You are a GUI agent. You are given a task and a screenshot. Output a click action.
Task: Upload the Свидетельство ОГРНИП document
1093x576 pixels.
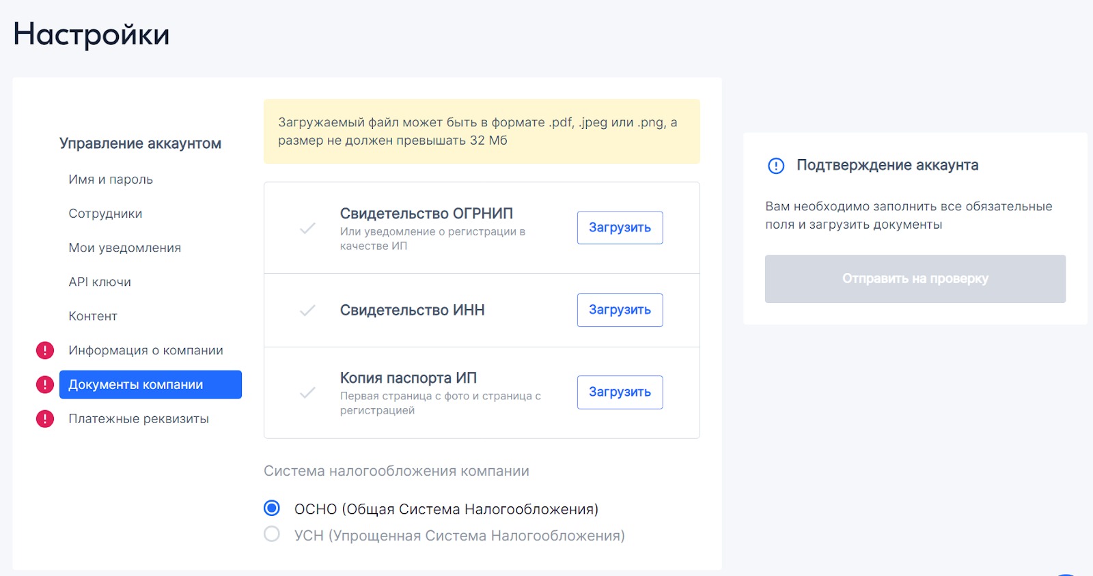coord(620,227)
